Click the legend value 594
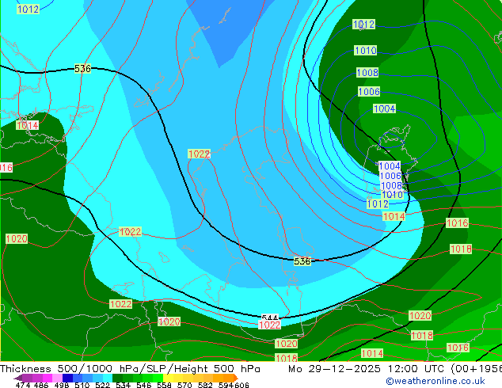This screenshot has height=388, width=502. coord(226,385)
